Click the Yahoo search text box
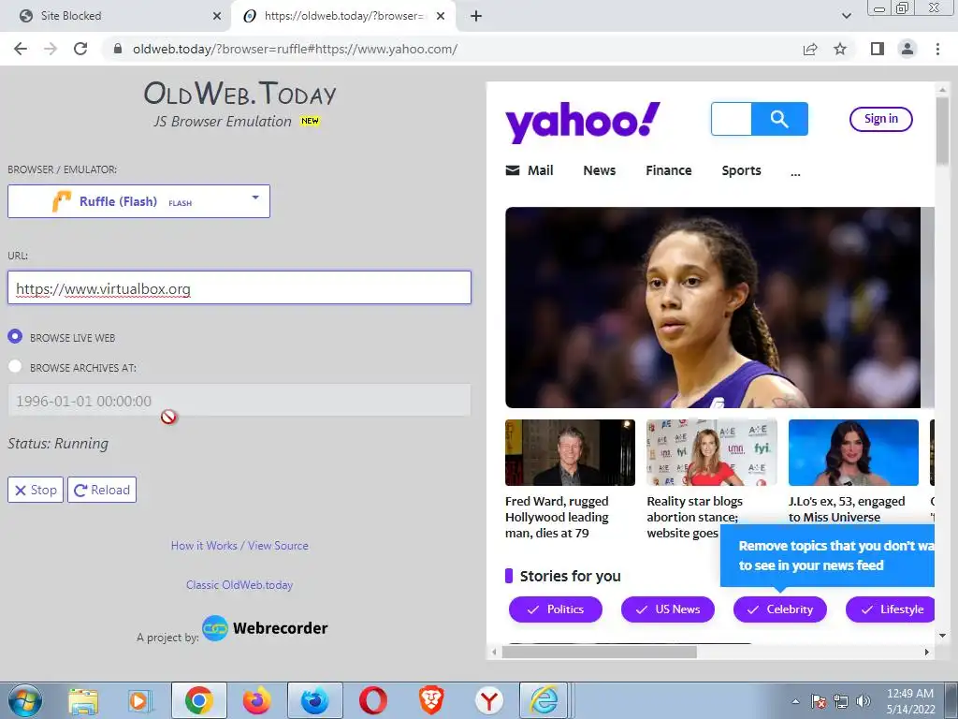The image size is (958, 719). click(732, 119)
